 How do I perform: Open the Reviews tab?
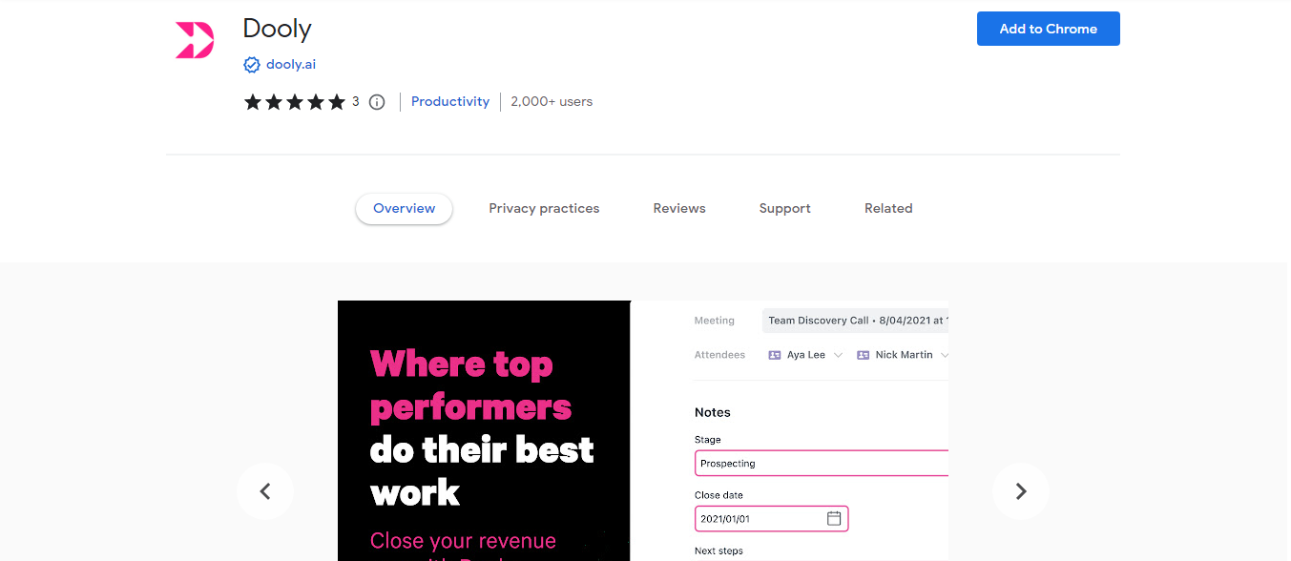678,208
